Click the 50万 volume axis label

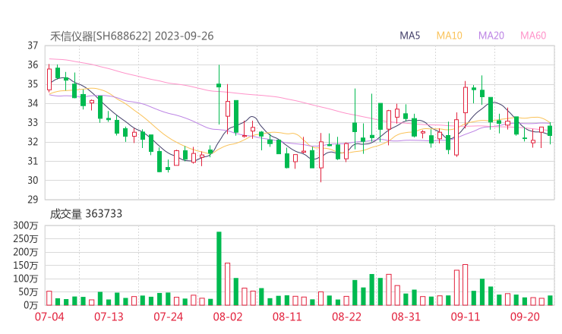[x=27, y=292]
